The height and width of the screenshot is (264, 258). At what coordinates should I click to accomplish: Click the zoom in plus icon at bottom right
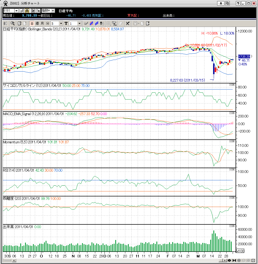(239, 261)
